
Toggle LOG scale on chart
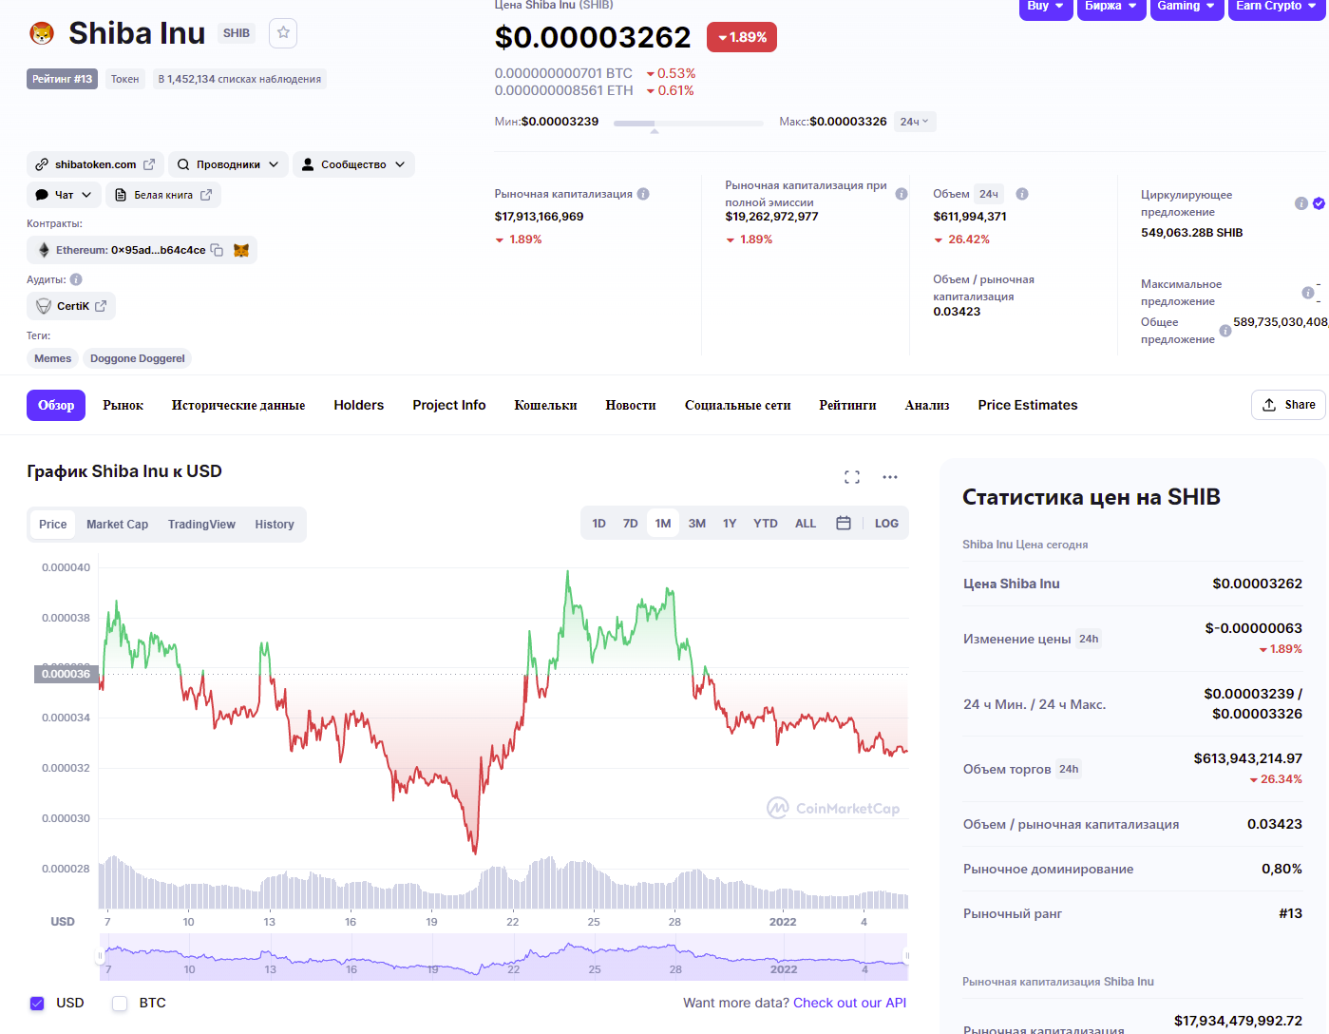point(886,524)
